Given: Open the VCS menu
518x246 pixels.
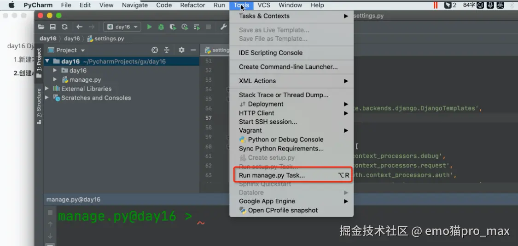Looking at the screenshot, I should [264, 5].
